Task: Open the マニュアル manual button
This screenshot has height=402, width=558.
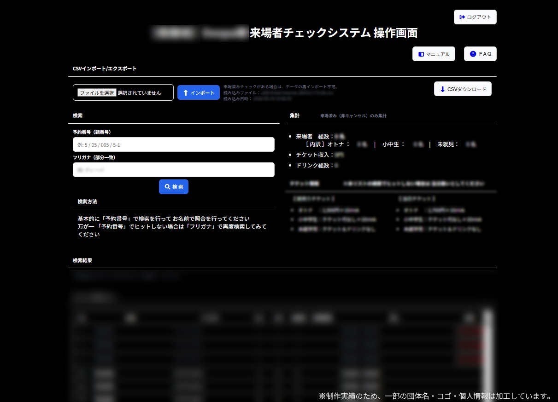Action: click(x=434, y=54)
